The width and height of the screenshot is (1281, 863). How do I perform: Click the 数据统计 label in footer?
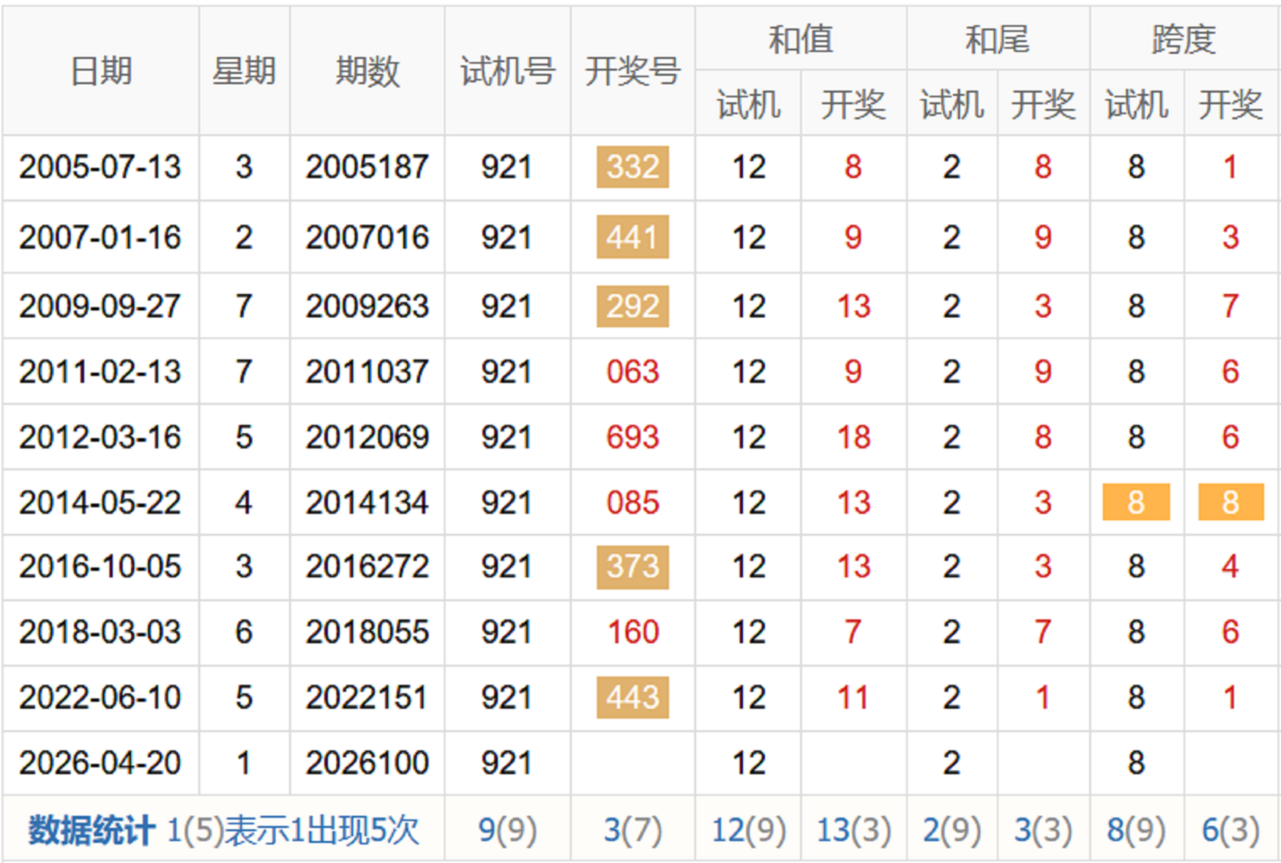click(91, 831)
